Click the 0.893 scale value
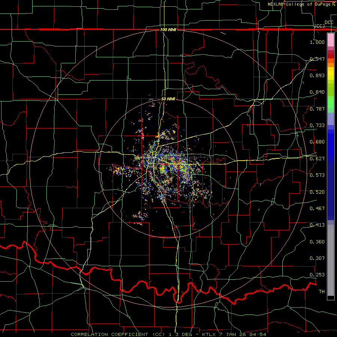The width and height of the screenshot is (337, 337). 317,75
